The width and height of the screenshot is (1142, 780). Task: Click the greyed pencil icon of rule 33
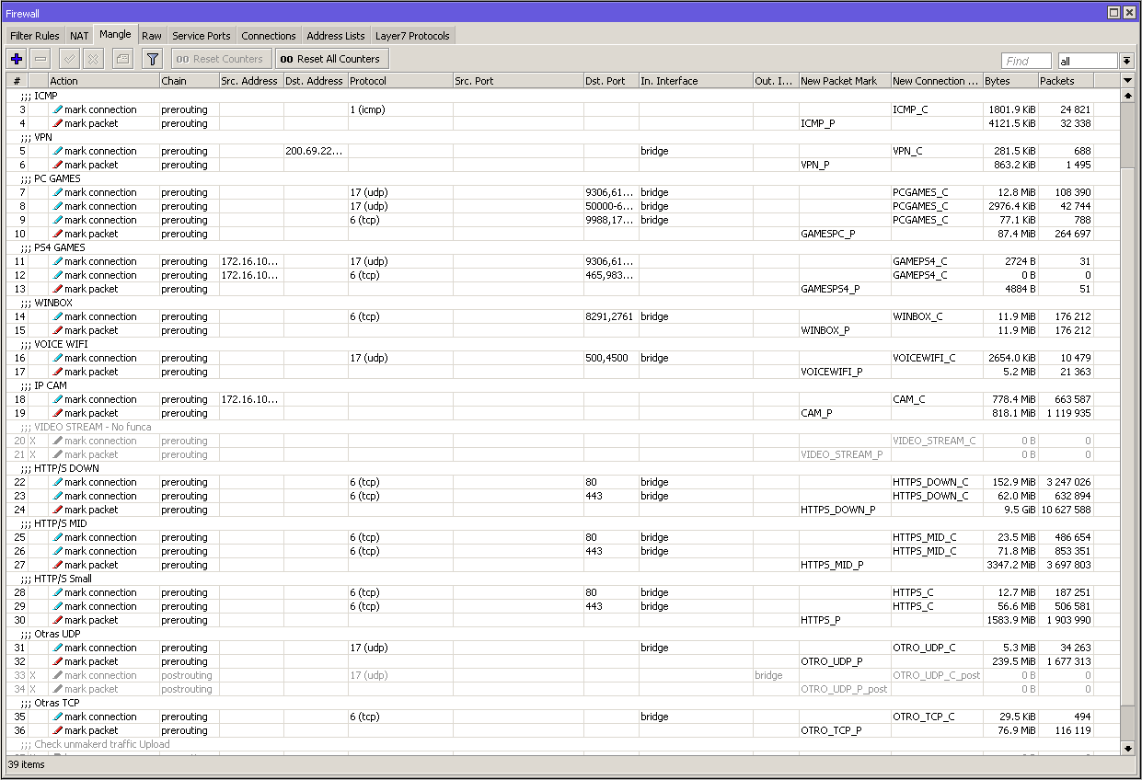[x=57, y=675]
